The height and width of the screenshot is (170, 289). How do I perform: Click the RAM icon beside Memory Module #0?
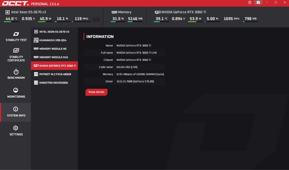pyautogui.click(x=36, y=49)
